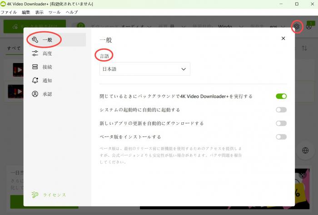Click the 4K Video Downloader+ title bar icon
This screenshot has width=318, height=215.
[x=3, y=4]
